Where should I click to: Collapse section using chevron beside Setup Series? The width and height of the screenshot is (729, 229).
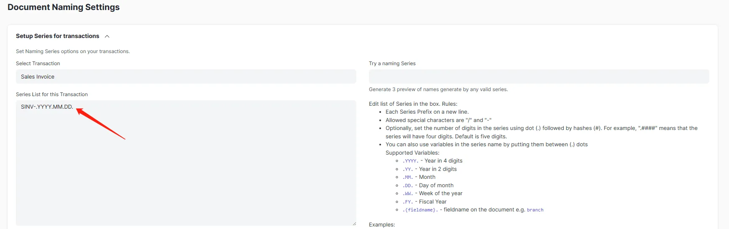(107, 36)
